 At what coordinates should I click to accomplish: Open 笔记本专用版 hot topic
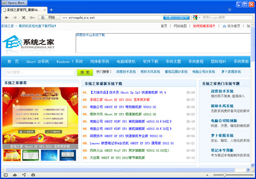point(222,150)
